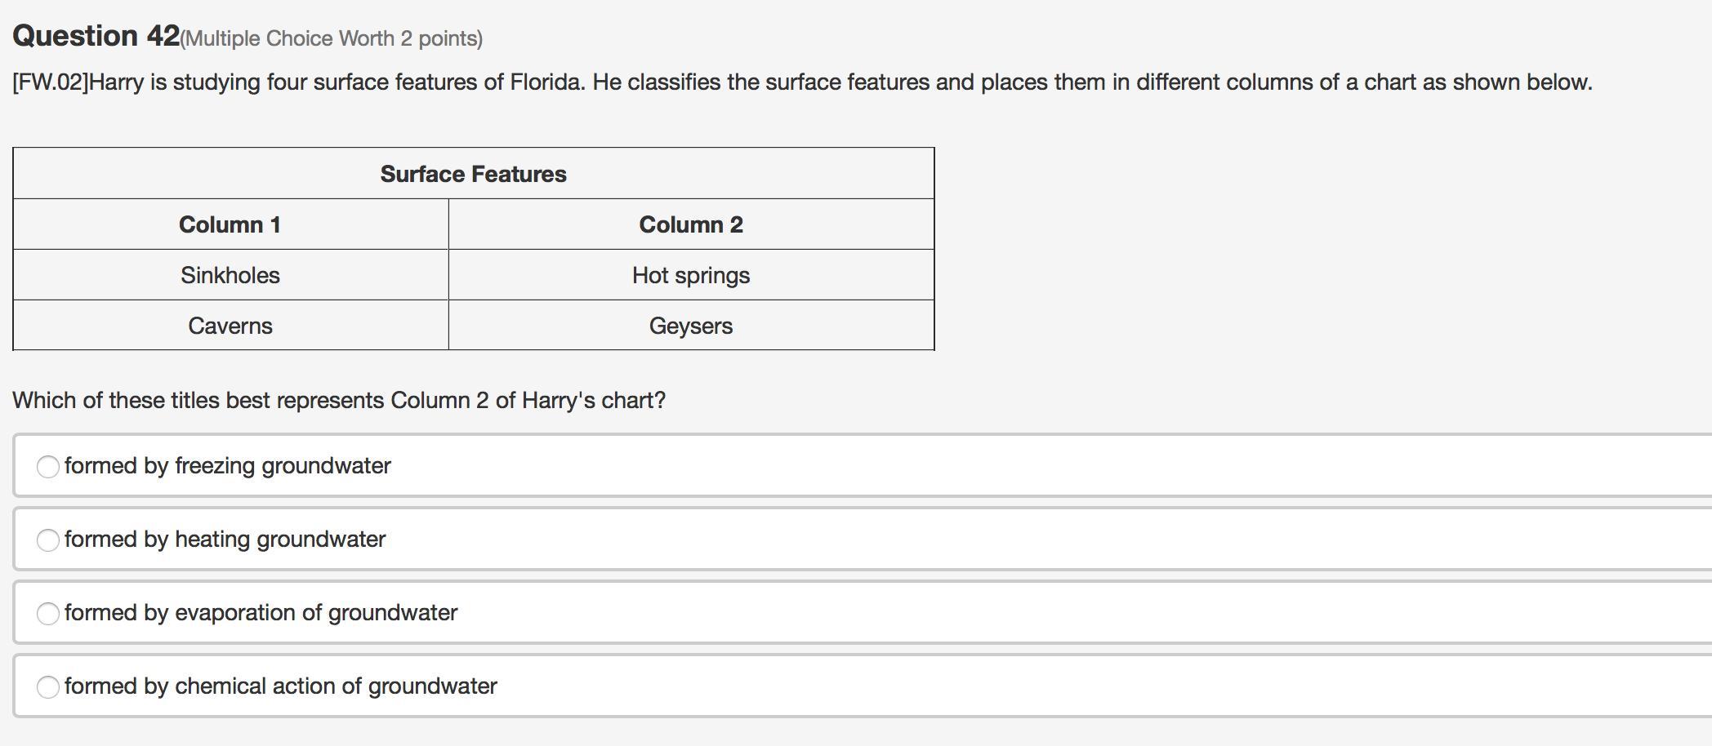
Task: Click the Hot springs table cell
Action: [x=691, y=275]
